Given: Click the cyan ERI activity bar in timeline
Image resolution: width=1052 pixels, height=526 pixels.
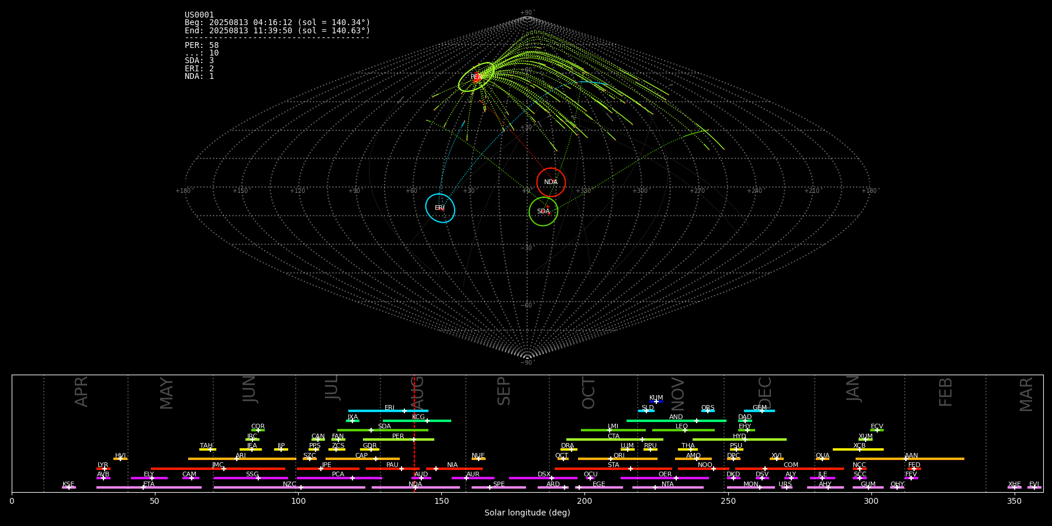Looking at the screenshot, I should click(388, 411).
